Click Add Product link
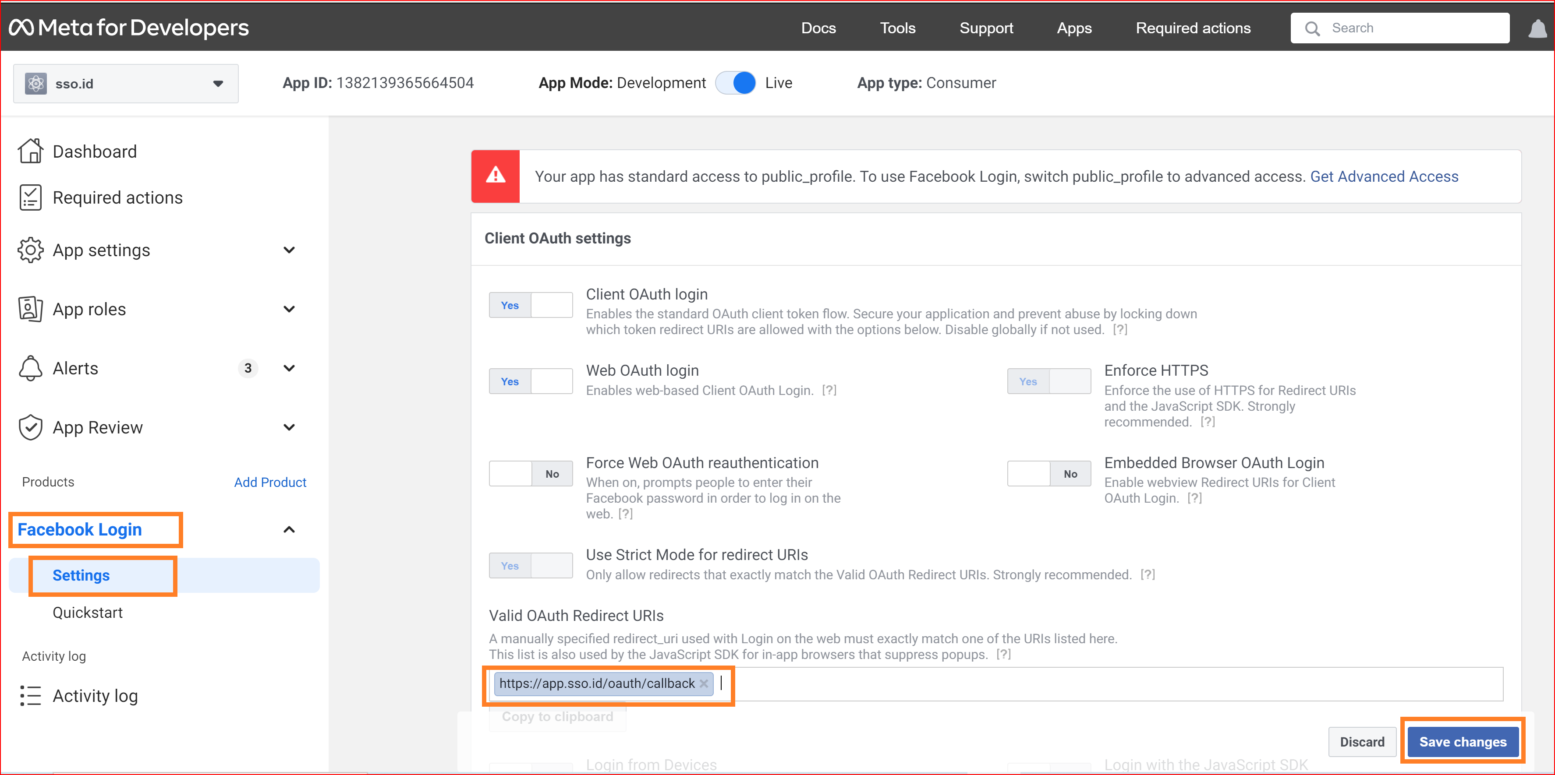1555x775 pixels. tap(270, 482)
